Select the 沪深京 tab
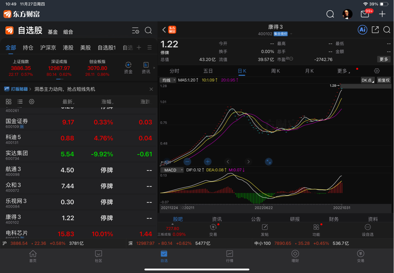394x273 pixels. click(48, 48)
